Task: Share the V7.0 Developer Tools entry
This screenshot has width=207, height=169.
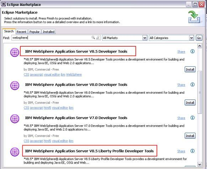Action: pyautogui.click(x=181, y=118)
